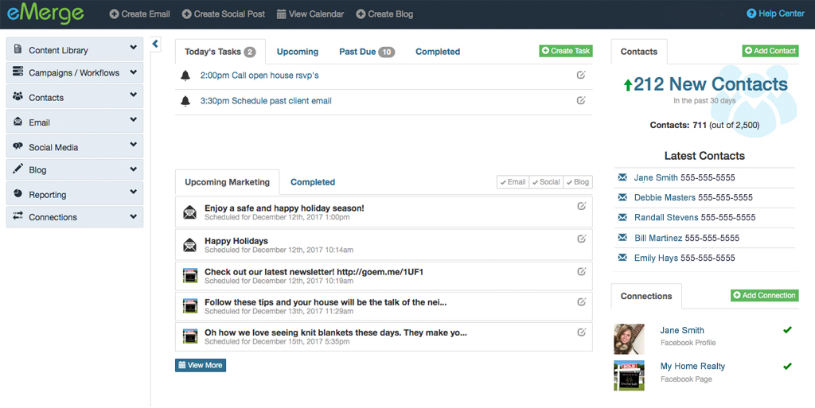Toggle the Blog filter checkbox
Image resolution: width=815 pixels, height=408 pixels.
[578, 182]
